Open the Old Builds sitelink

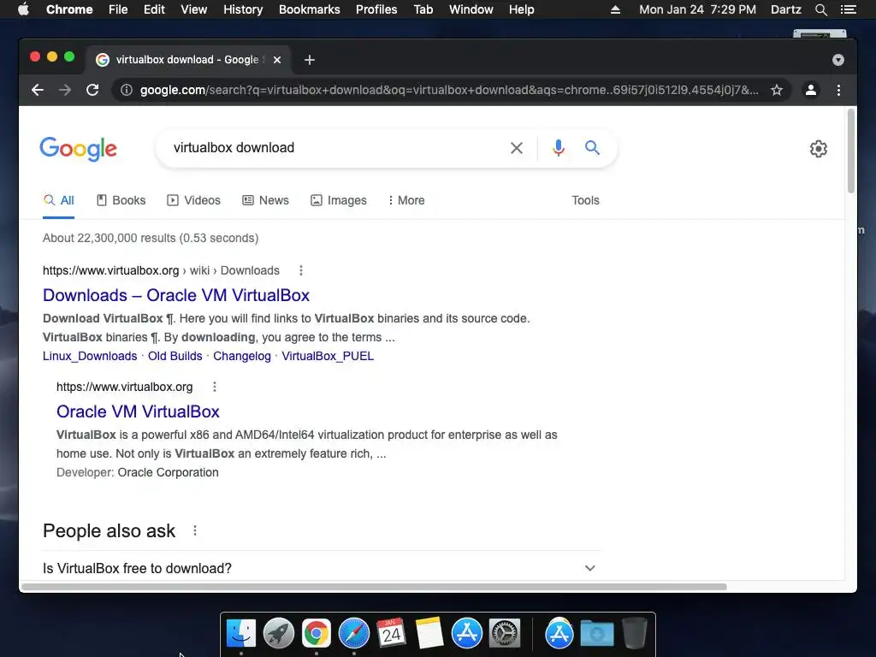(175, 357)
